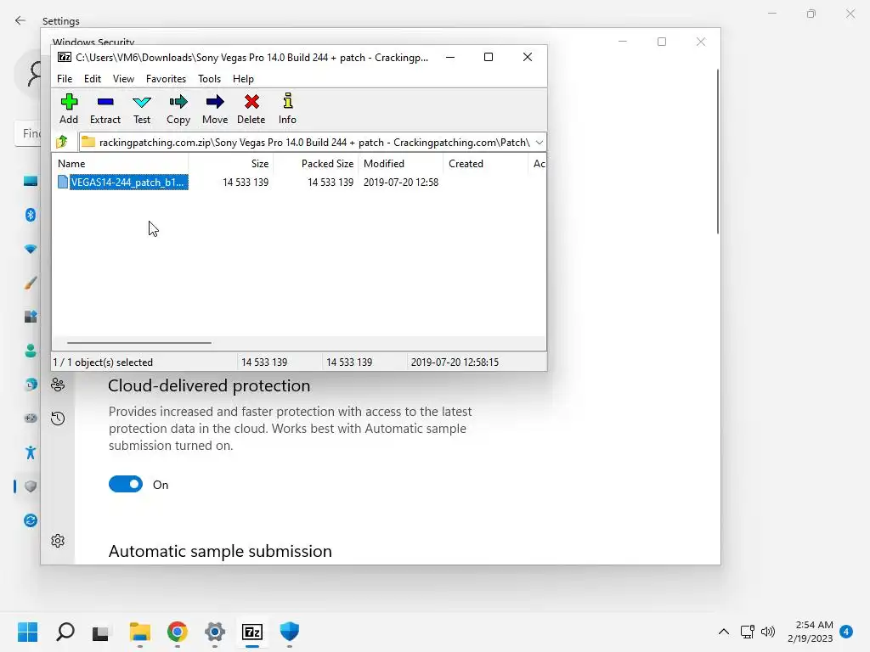Open the Info toolbar icon
The width and height of the screenshot is (870, 652).
click(x=287, y=109)
